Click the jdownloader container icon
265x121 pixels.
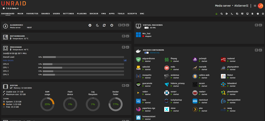[223, 93]
